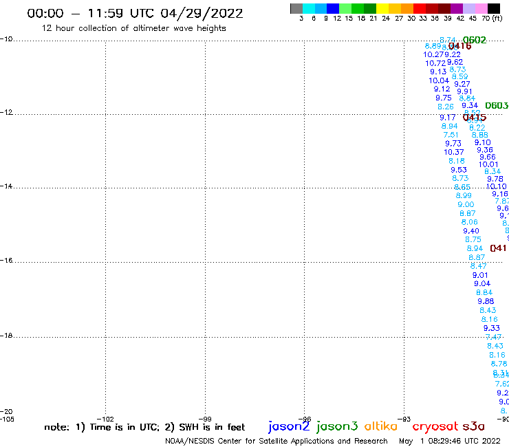Click the 10.10 wave height value
Viewport: 509px width, 447px height.
497,186
